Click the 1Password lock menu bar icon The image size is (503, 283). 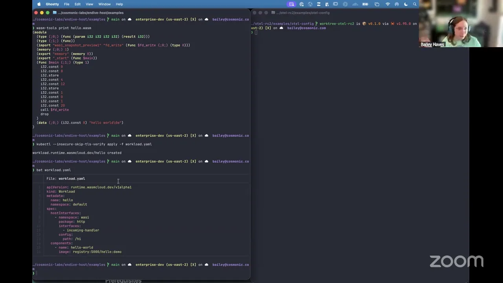click(x=301, y=4)
